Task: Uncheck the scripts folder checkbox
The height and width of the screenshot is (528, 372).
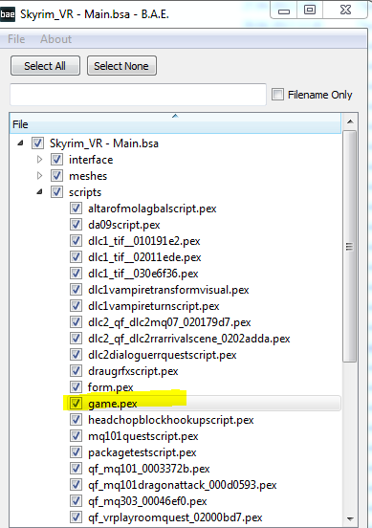Action: [x=56, y=192]
